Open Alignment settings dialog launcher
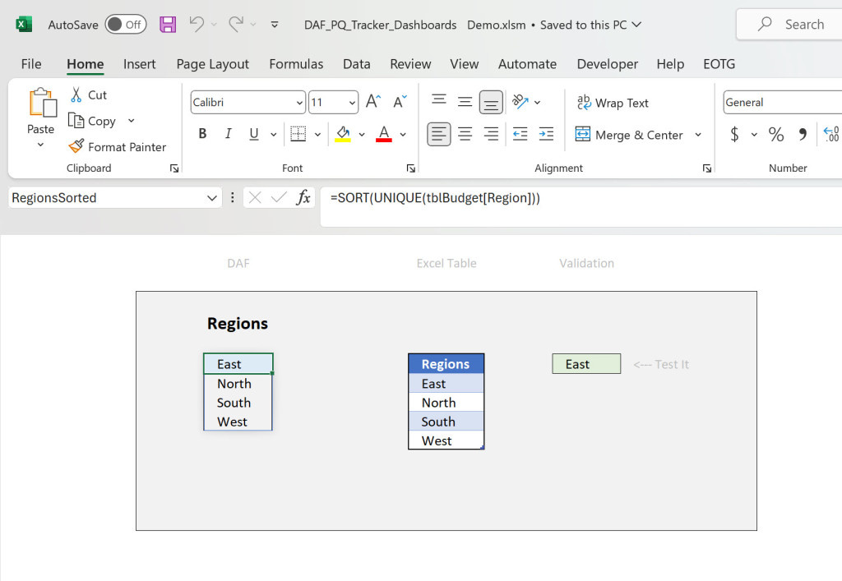842x581 pixels. 707,168
